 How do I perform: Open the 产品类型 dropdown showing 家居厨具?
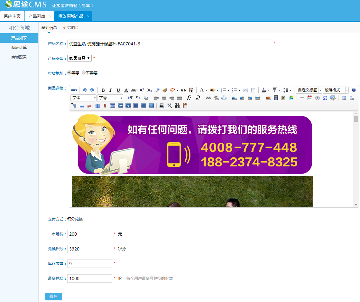coord(79,58)
